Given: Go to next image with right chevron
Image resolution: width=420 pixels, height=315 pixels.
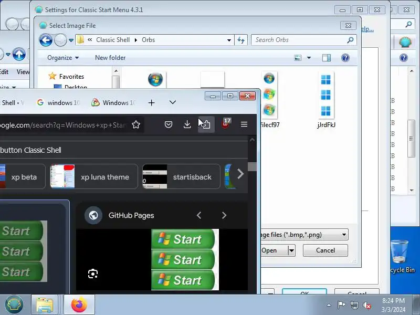Looking at the screenshot, I should pyautogui.click(x=224, y=215).
